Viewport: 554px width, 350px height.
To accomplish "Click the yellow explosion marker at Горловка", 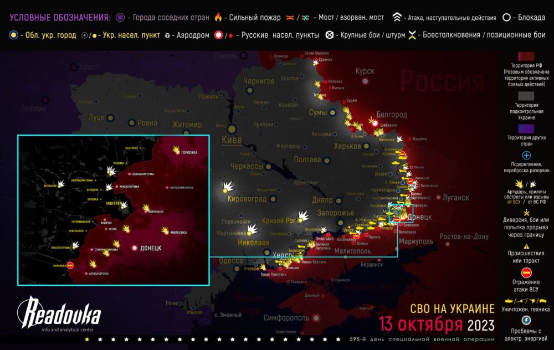I will pyautogui.click(x=177, y=150).
